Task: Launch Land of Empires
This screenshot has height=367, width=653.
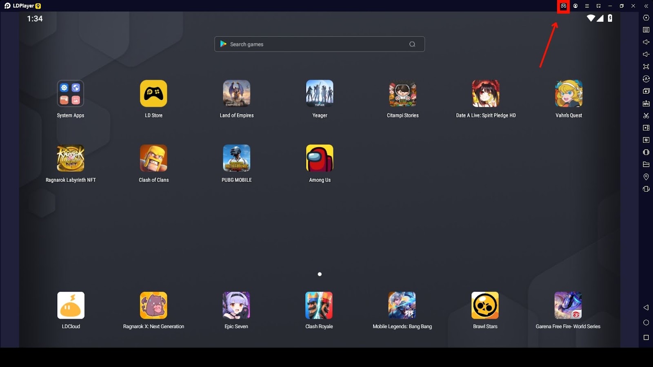Action: click(237, 93)
